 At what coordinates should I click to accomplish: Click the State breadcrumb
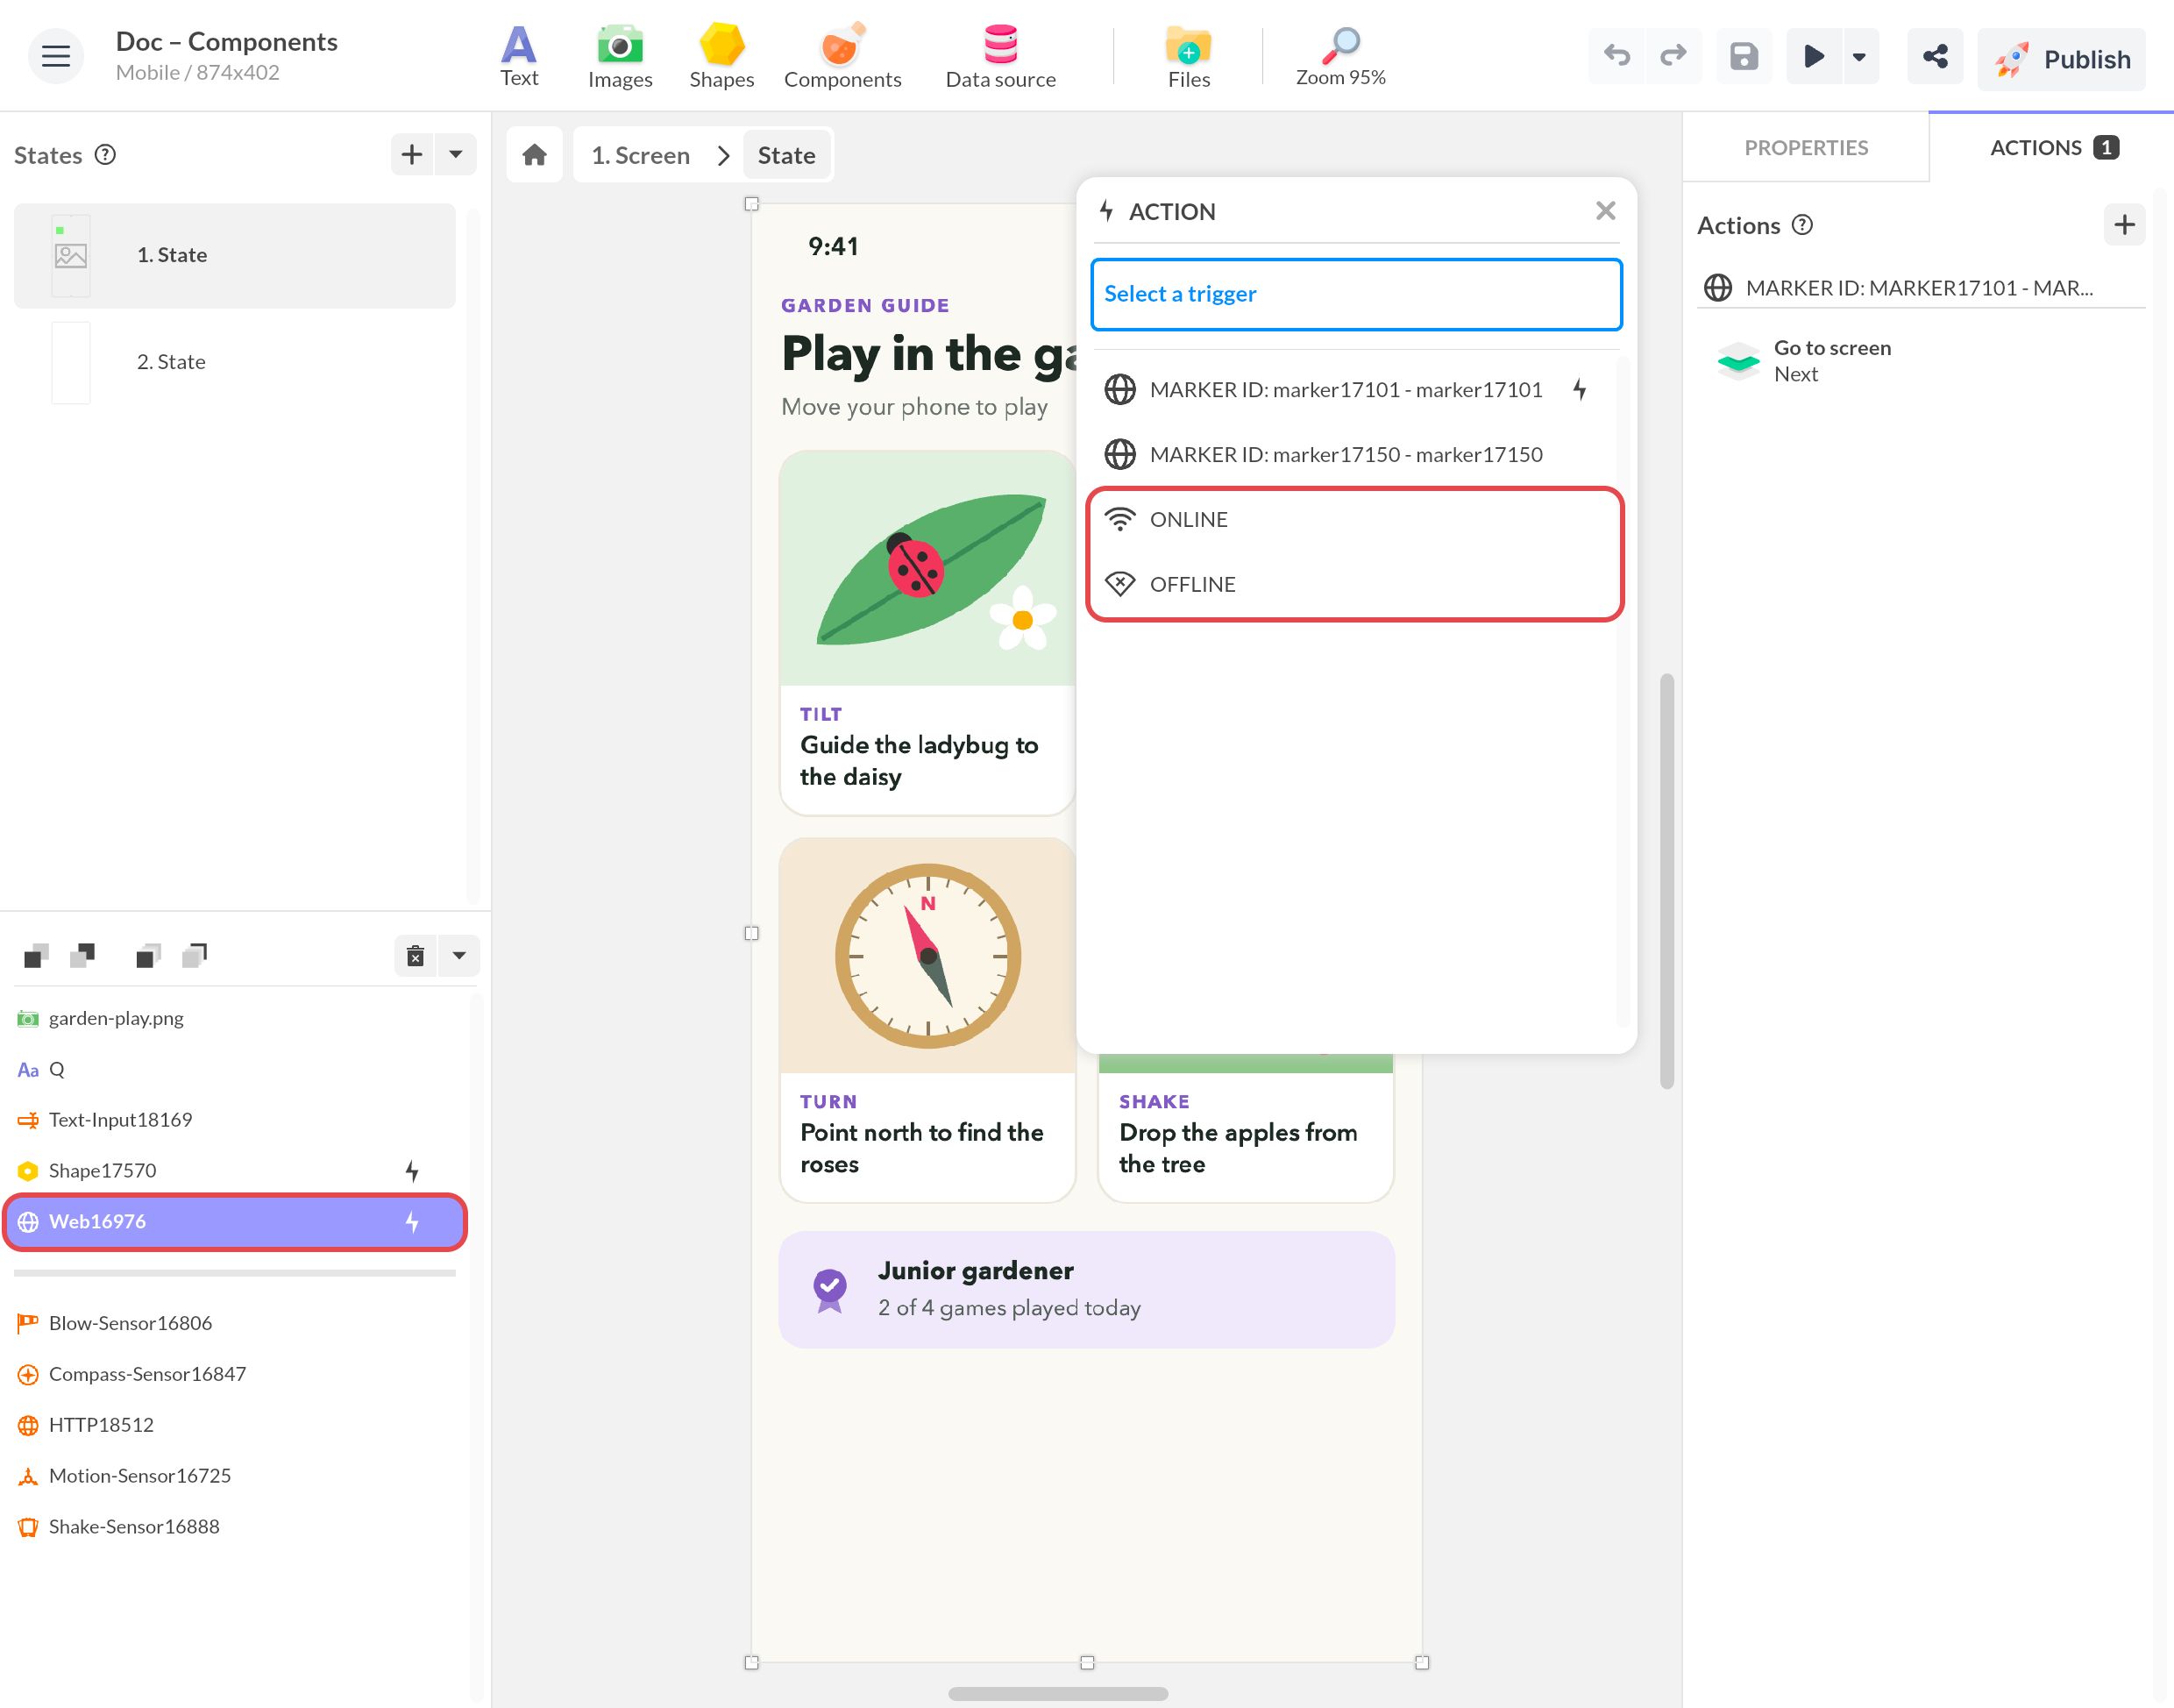click(x=786, y=155)
